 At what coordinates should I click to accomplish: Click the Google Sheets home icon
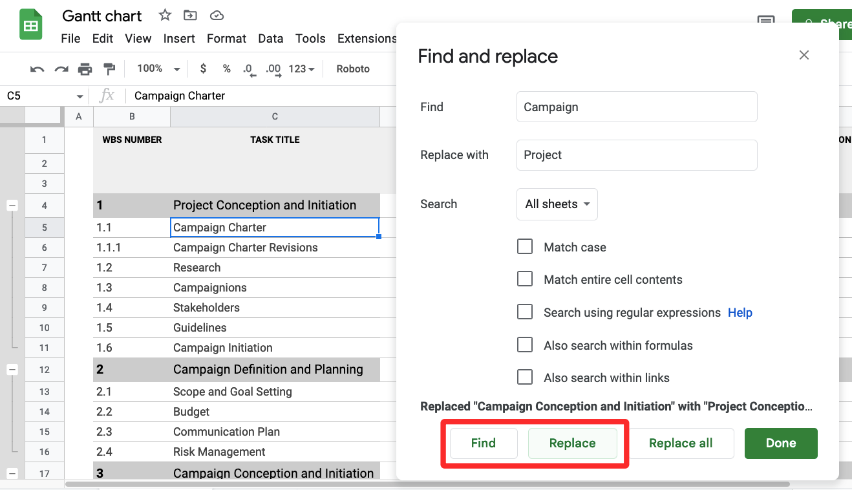(30, 26)
